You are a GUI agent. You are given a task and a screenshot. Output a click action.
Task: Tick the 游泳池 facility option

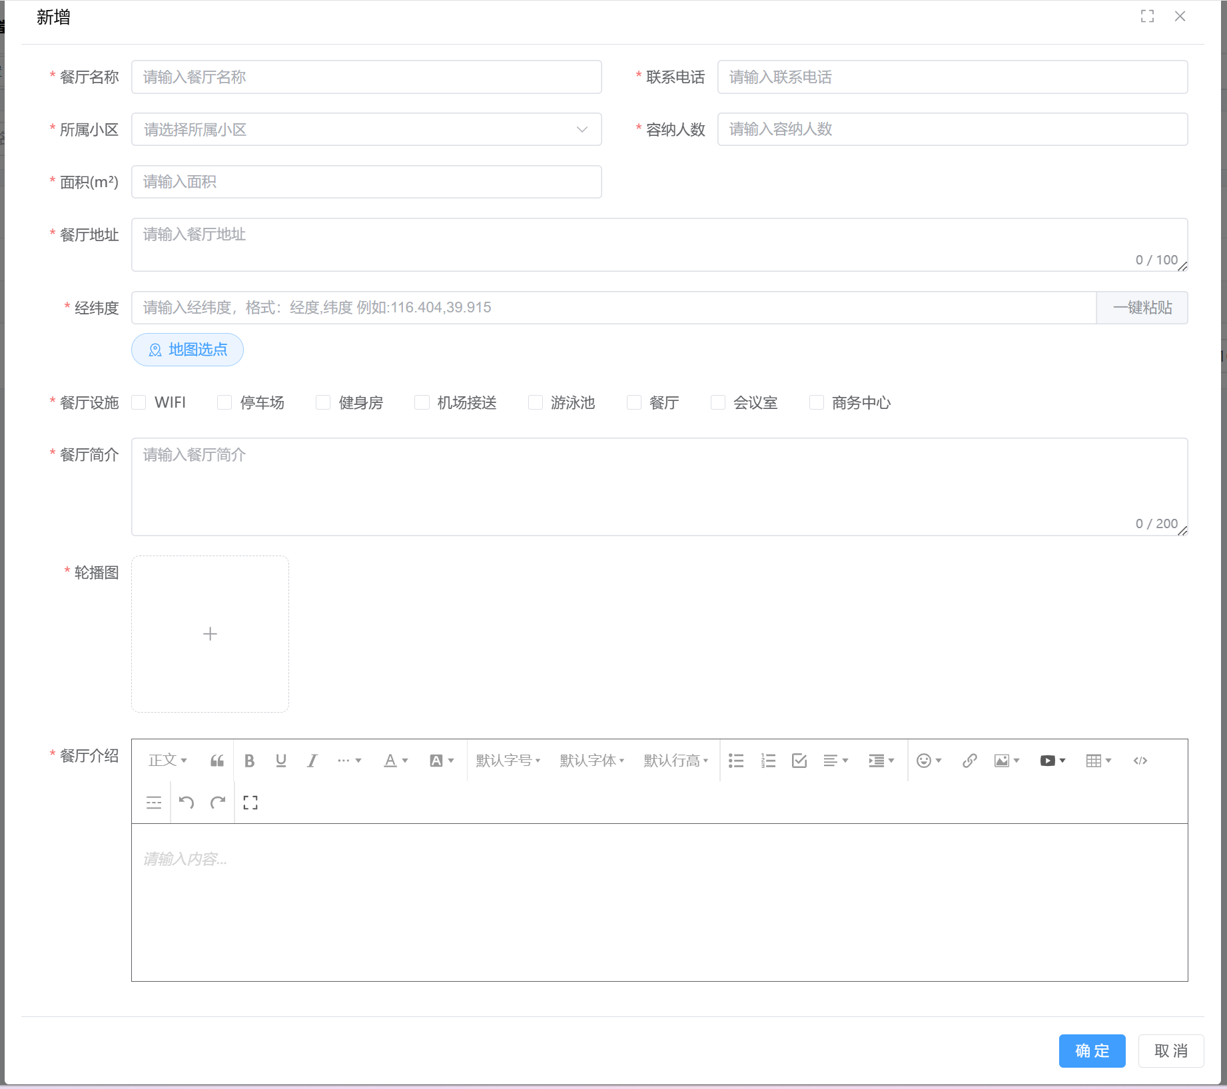(x=535, y=402)
